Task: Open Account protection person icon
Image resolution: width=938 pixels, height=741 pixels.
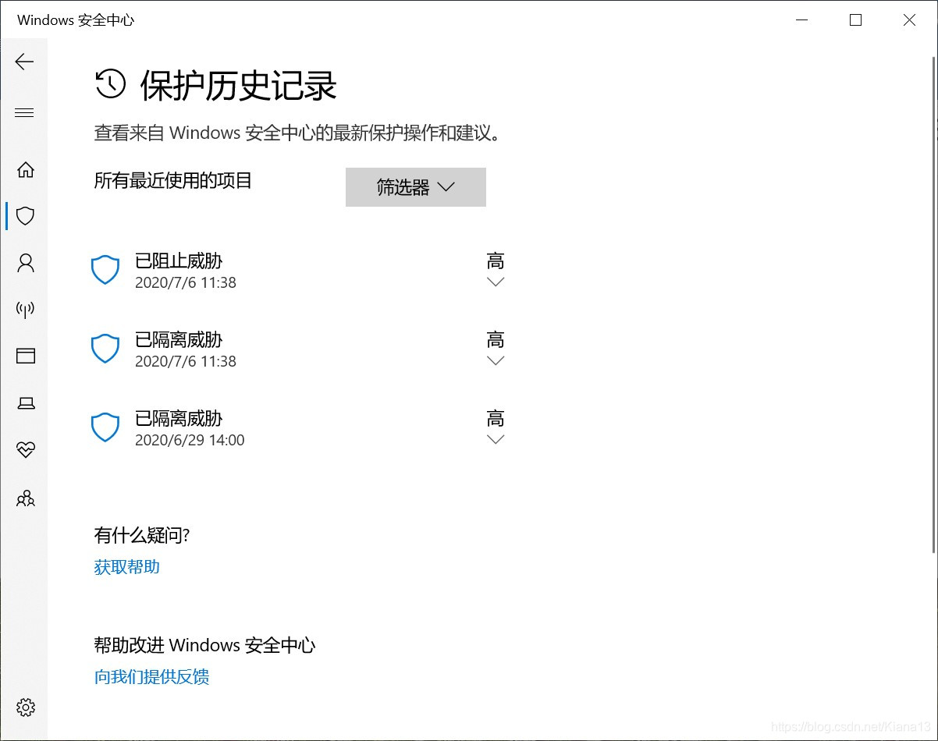Action: coord(26,263)
